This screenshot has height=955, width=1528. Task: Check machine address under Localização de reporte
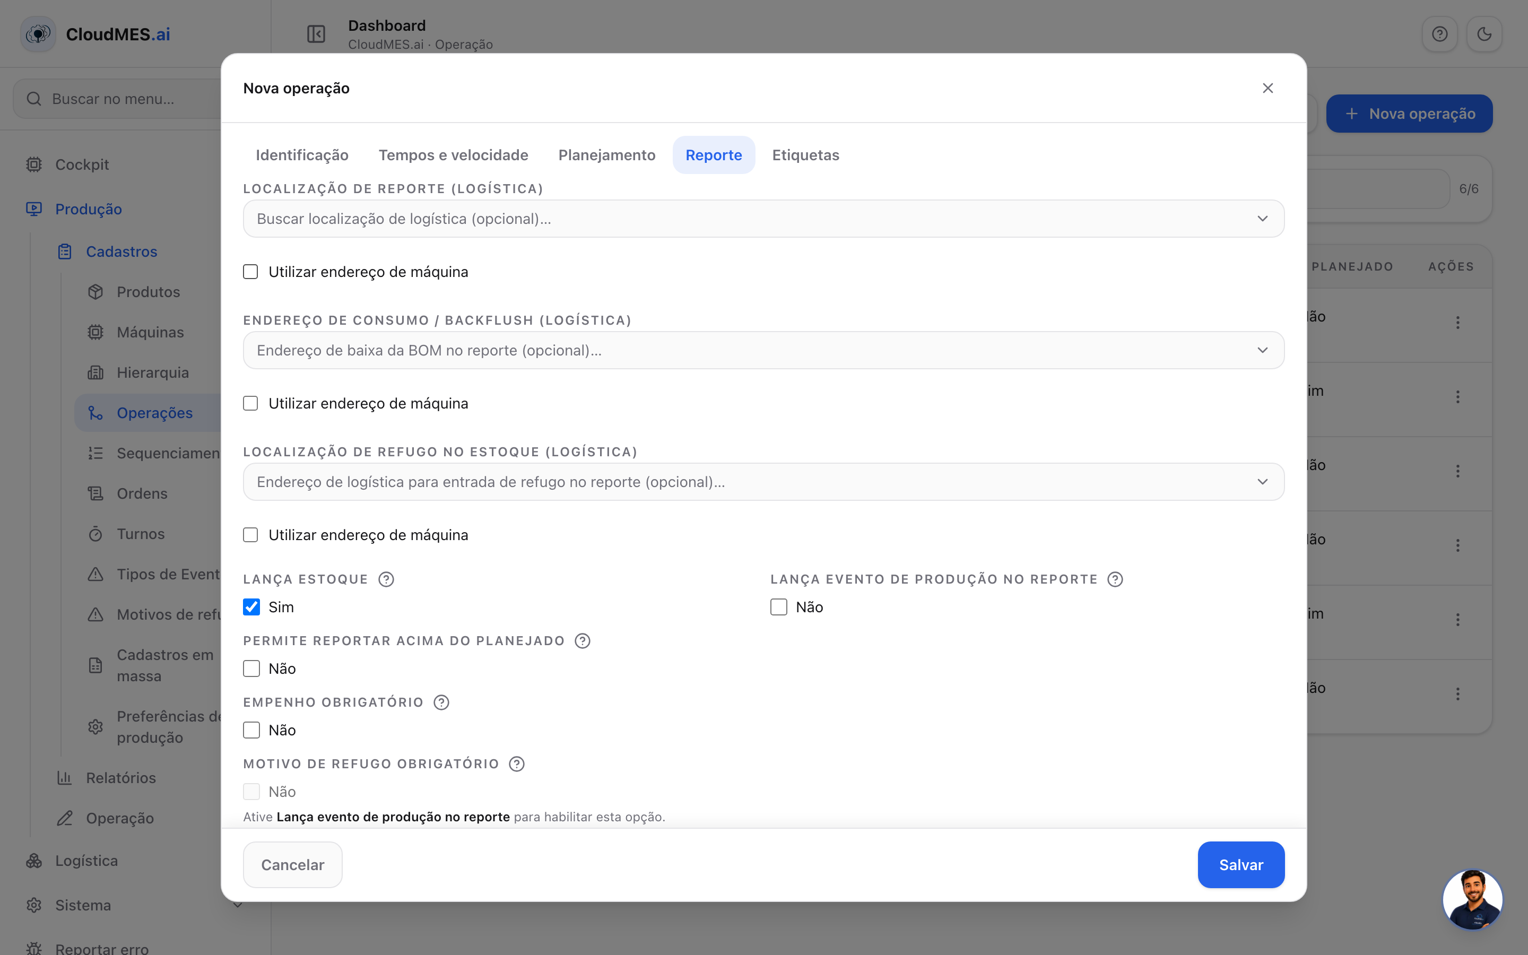(x=250, y=272)
